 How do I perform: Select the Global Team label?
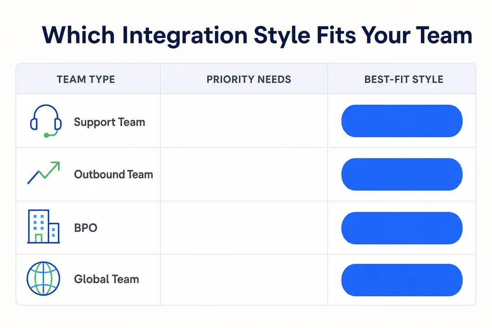106,279
